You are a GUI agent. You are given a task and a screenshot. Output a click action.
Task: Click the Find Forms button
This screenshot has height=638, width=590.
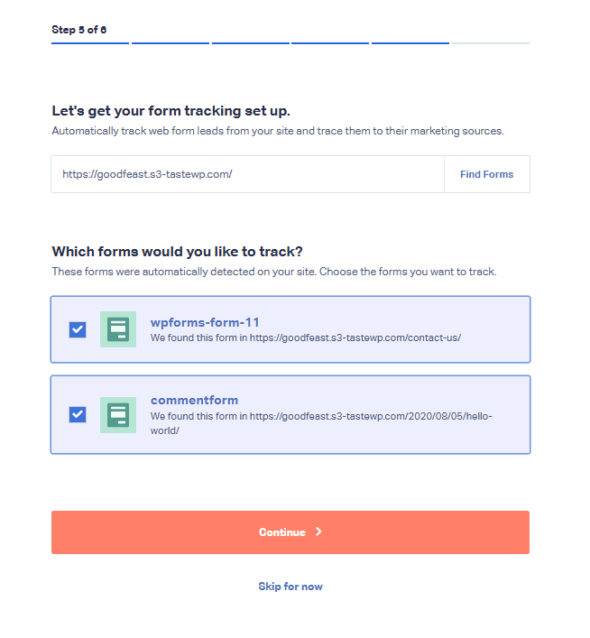click(x=486, y=174)
